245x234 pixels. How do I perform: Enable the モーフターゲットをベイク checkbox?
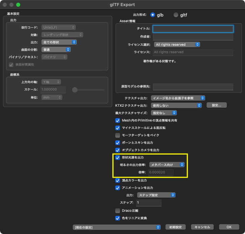click(x=118, y=135)
